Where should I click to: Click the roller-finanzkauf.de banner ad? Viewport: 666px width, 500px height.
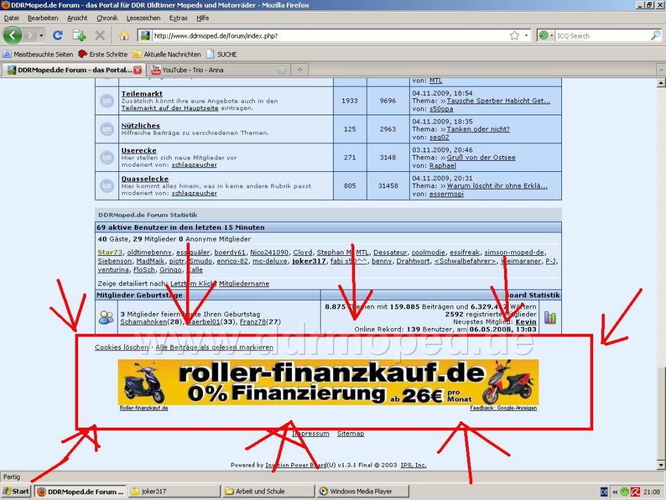(328, 382)
